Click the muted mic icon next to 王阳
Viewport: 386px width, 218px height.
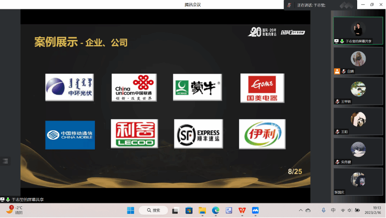click(x=338, y=132)
